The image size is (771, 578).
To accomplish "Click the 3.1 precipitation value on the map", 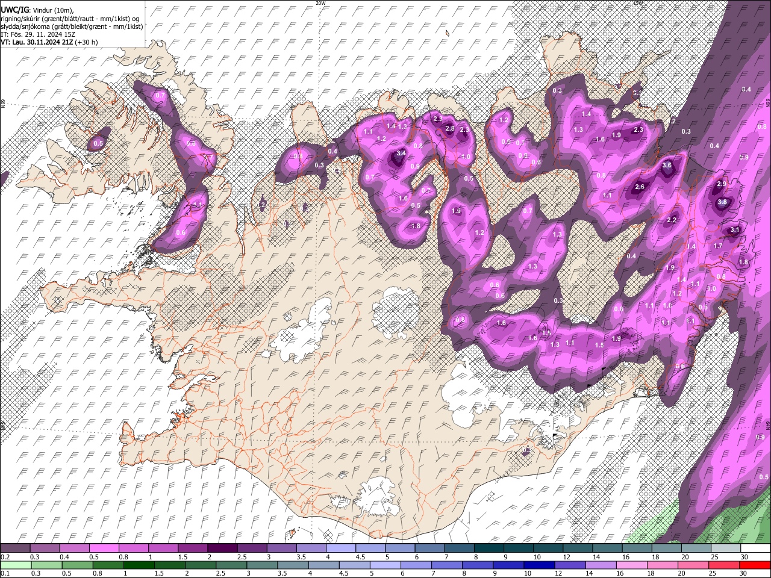I will pos(735,230).
